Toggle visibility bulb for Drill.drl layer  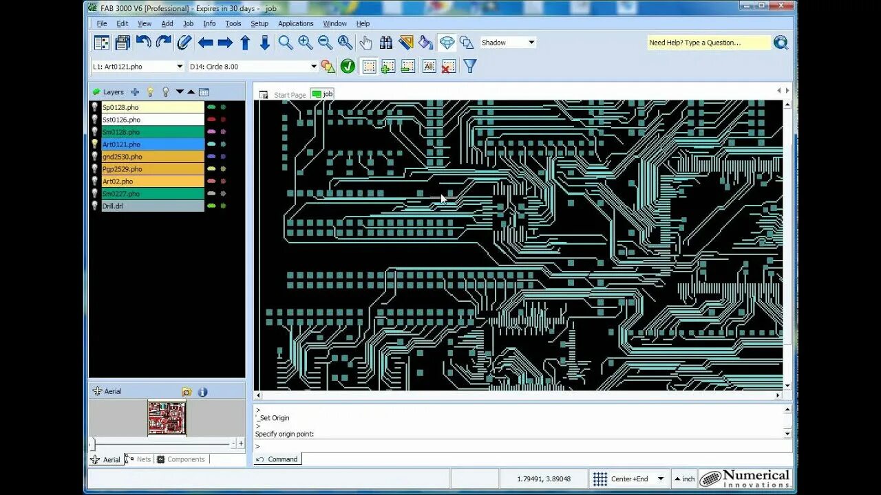click(95, 206)
